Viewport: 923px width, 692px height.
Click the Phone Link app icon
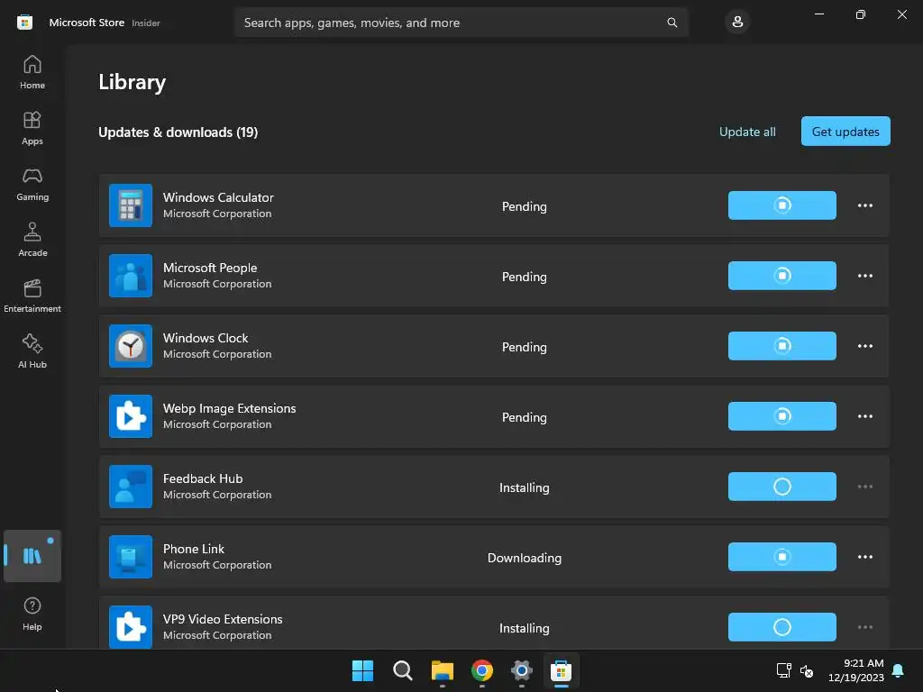[131, 557]
